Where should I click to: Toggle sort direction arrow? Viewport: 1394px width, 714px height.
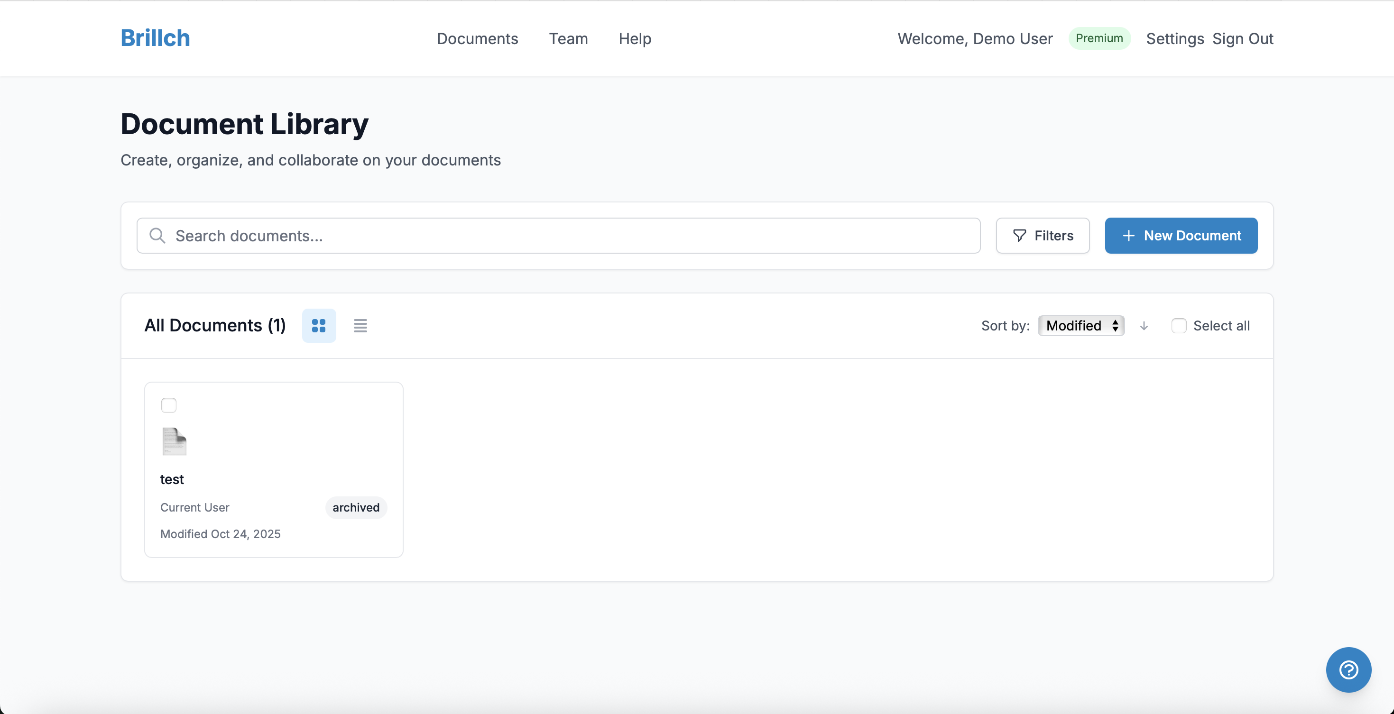coord(1144,326)
